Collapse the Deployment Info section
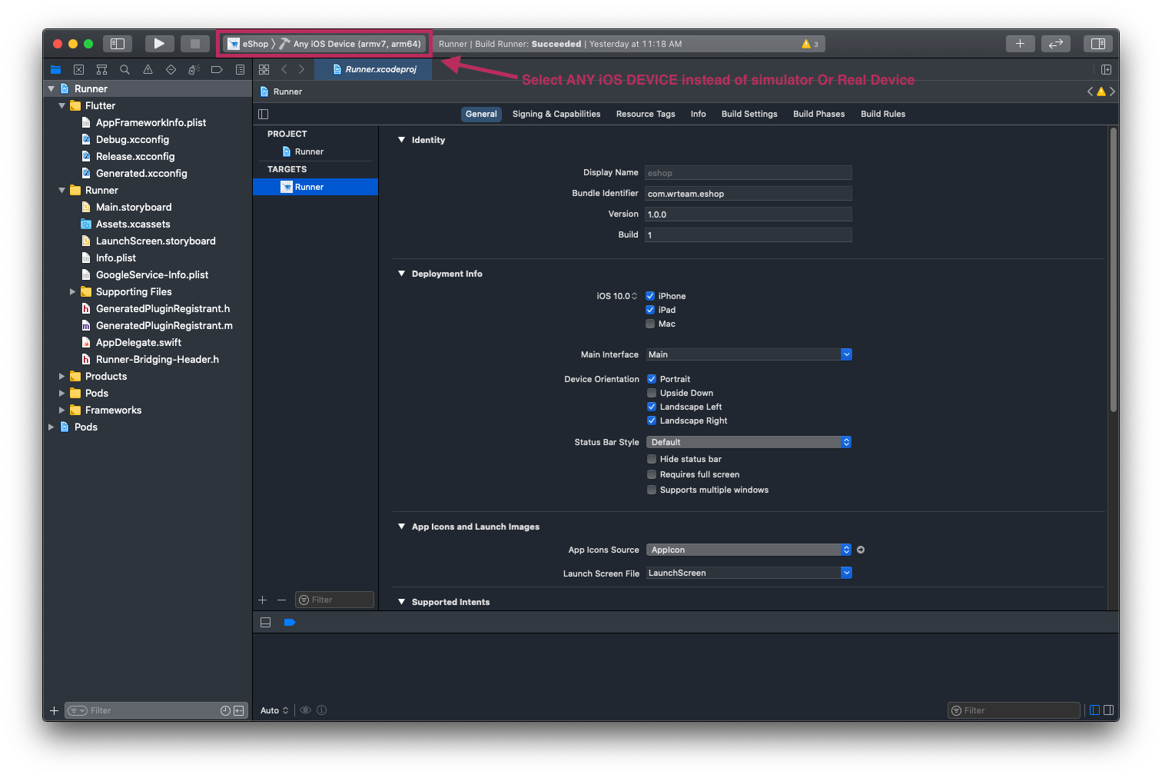 tap(401, 274)
